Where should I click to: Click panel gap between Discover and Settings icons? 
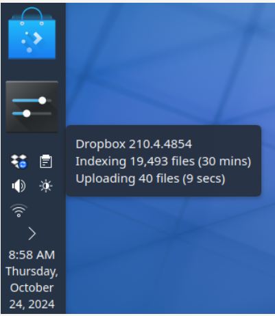click(32, 70)
